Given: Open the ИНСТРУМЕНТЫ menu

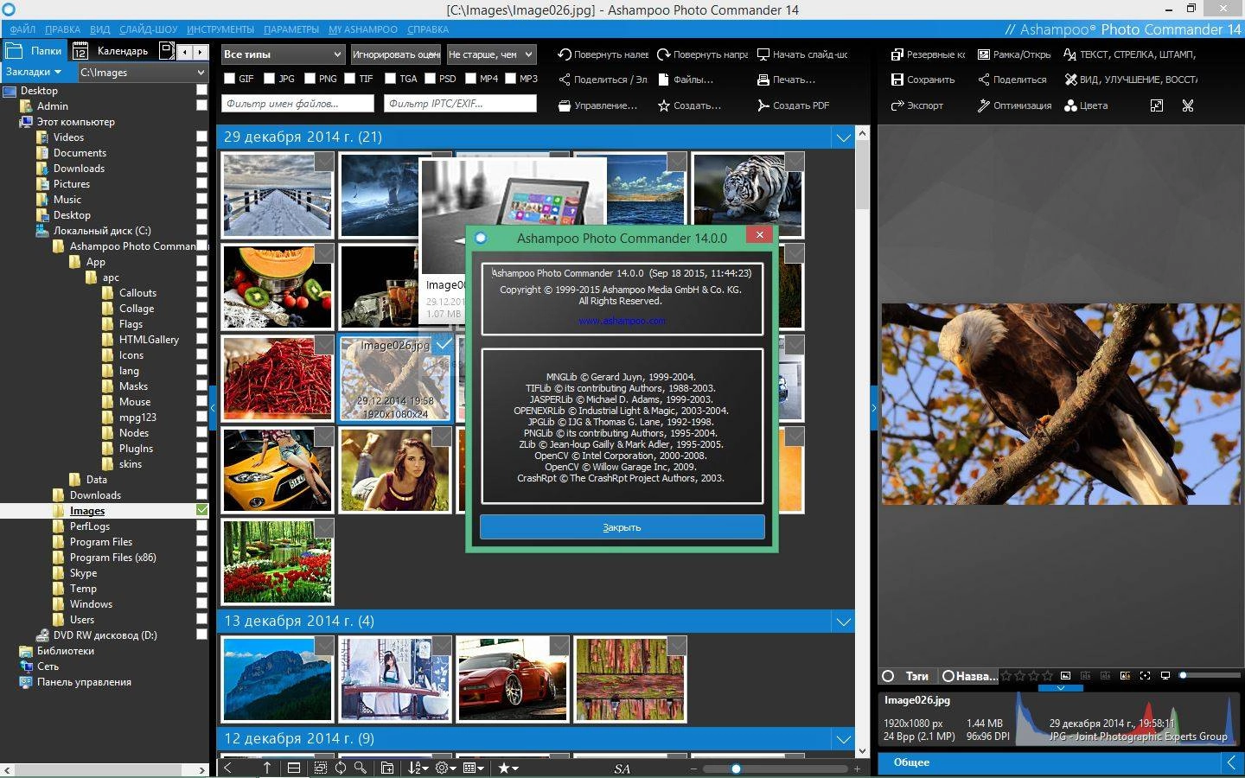Looking at the screenshot, I should point(220,29).
